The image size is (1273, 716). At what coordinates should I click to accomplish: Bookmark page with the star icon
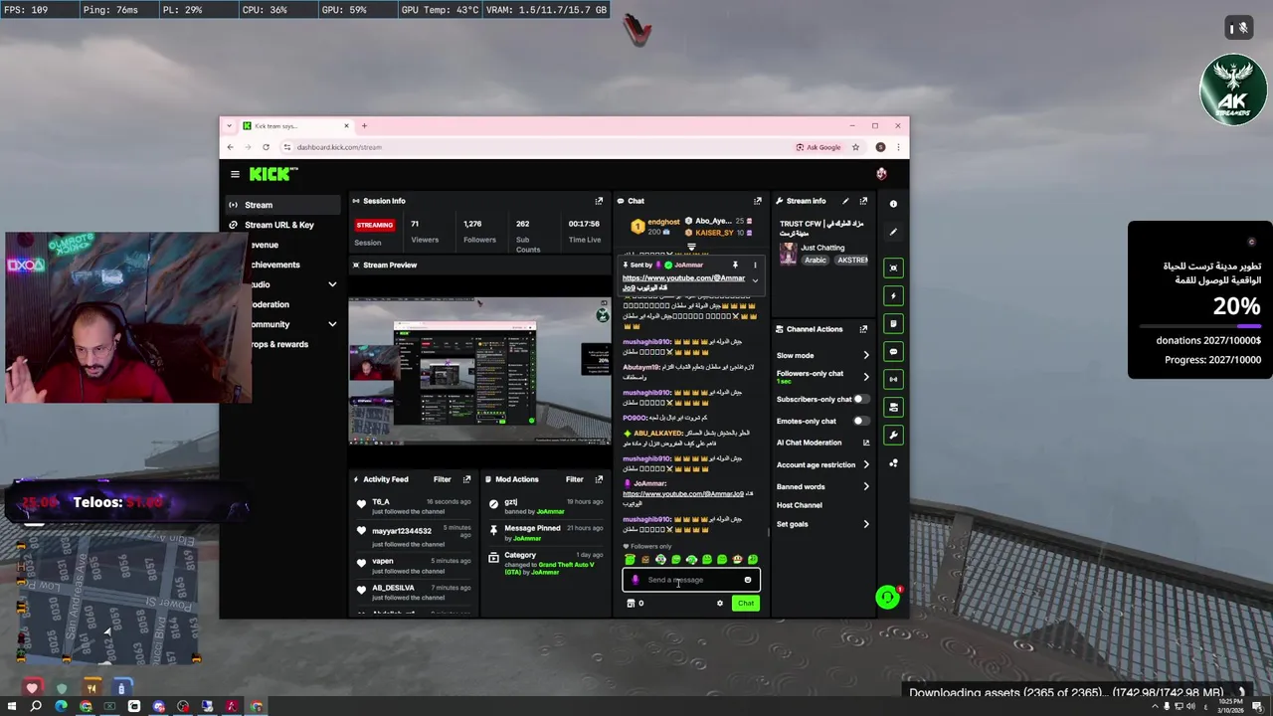pos(855,147)
